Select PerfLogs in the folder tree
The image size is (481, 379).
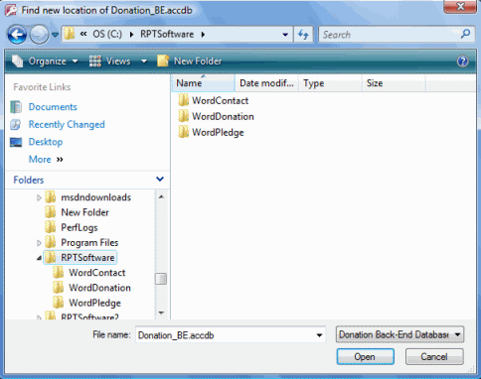coord(80,227)
